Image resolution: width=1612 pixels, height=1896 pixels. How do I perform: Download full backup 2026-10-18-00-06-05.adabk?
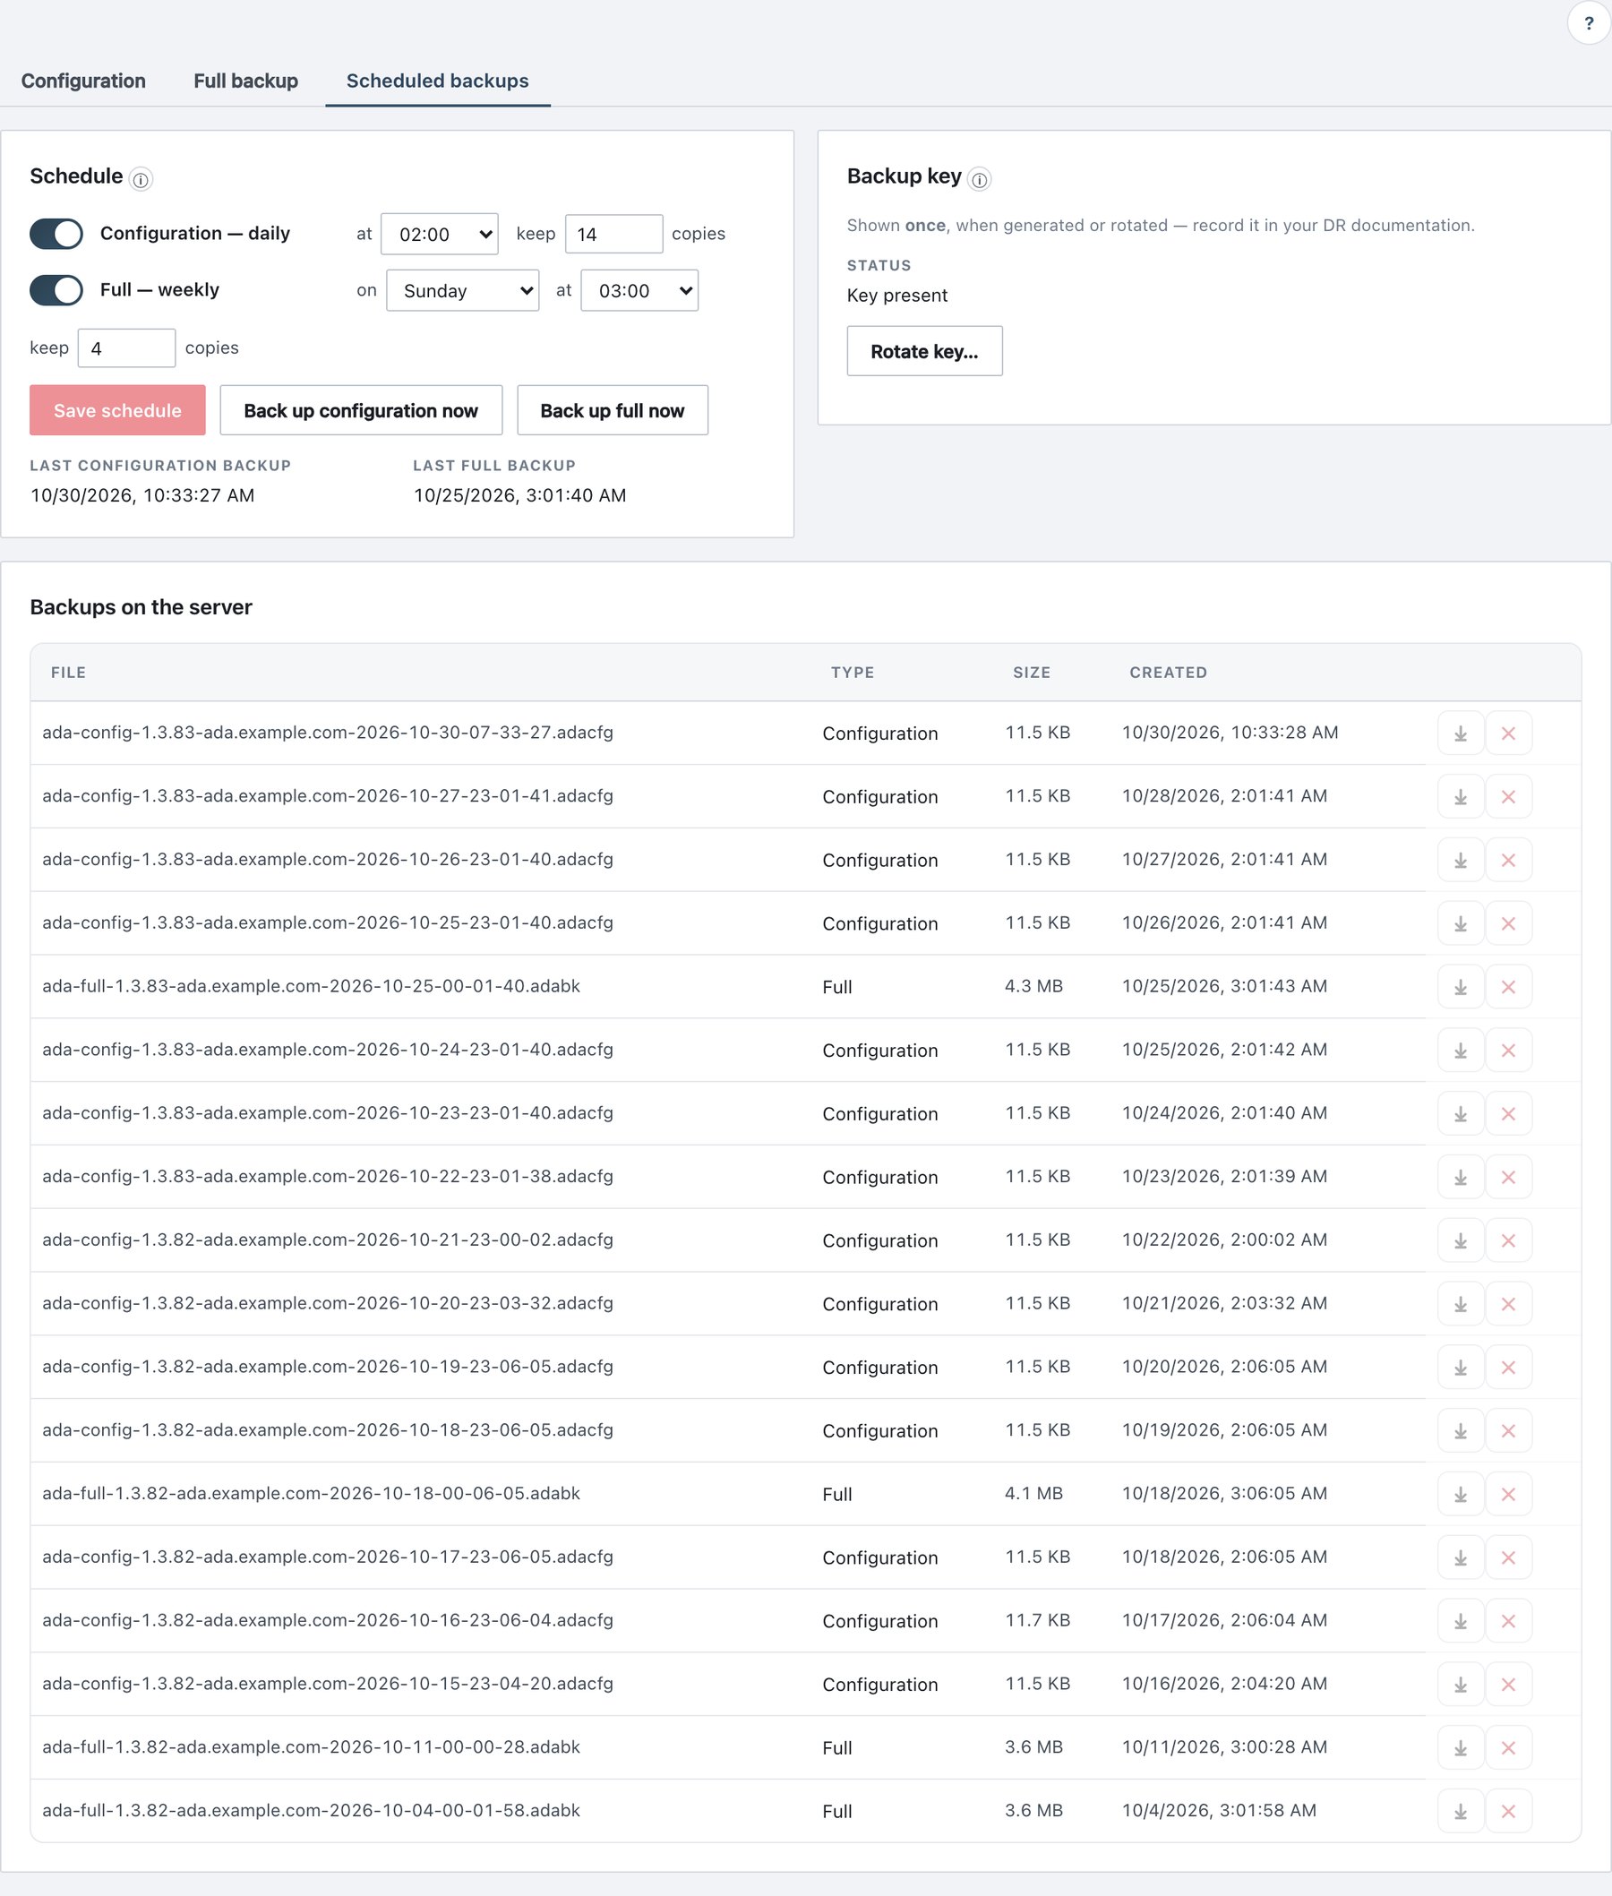coord(1461,1495)
